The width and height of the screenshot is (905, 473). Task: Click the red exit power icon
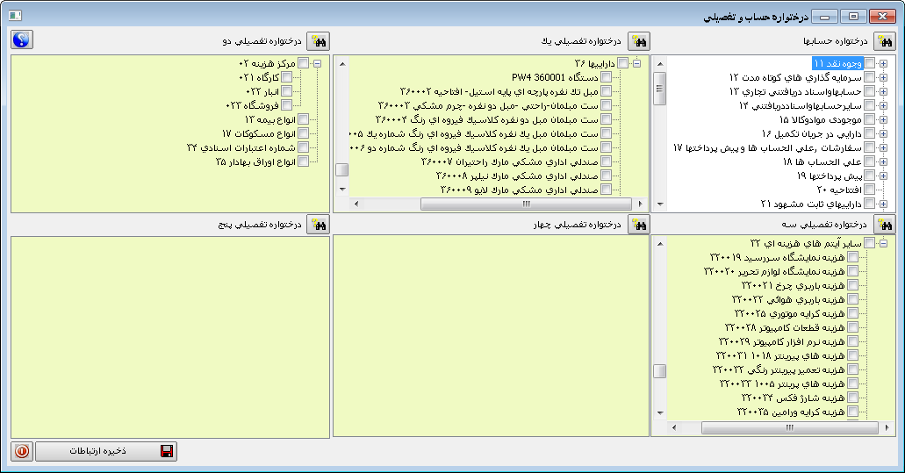[x=22, y=451]
